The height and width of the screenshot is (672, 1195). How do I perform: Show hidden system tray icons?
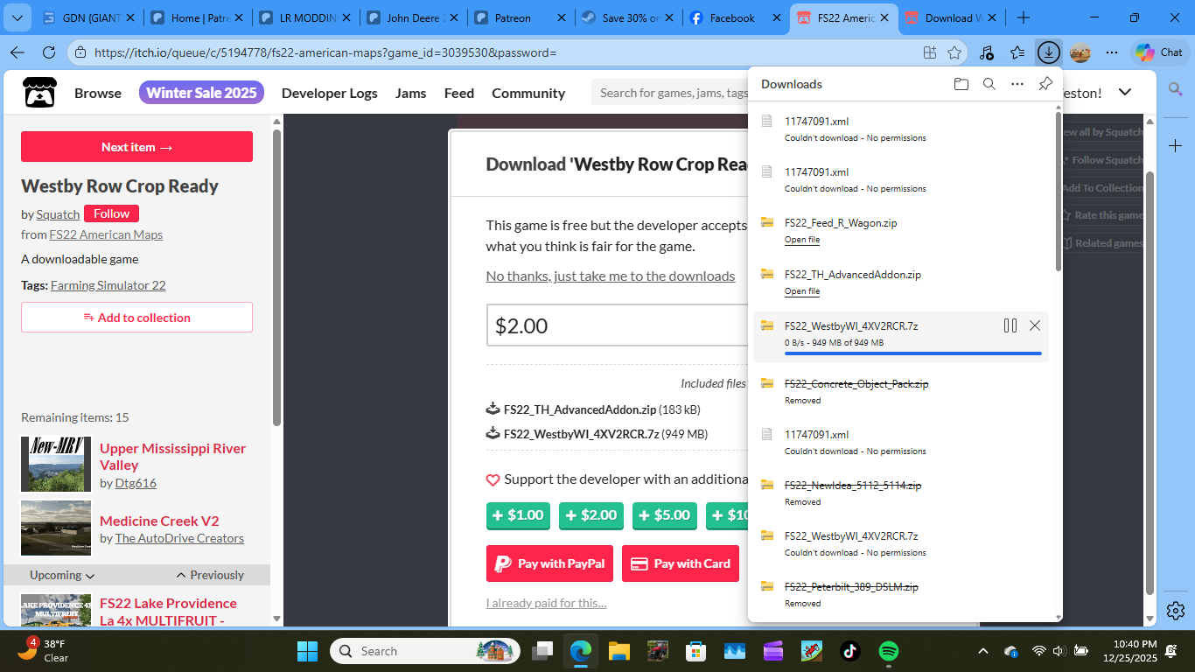982,651
